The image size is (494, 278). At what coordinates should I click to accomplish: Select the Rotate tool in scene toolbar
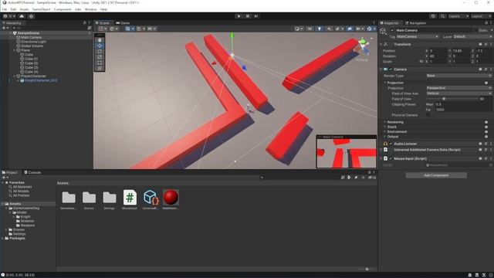(100, 52)
